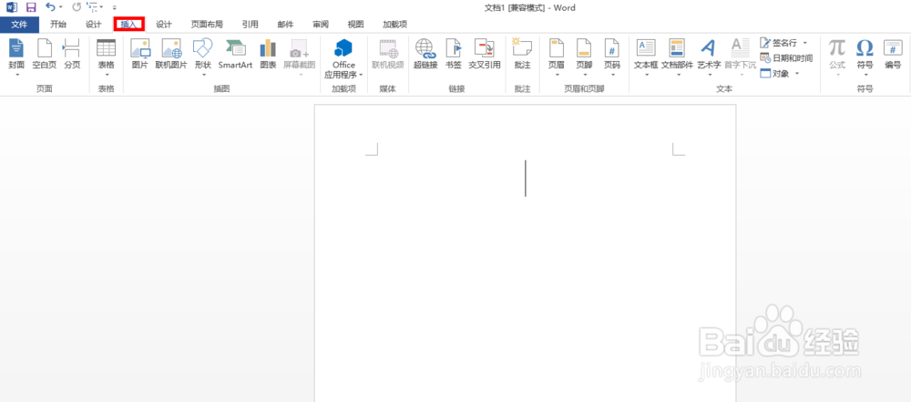
Task: Insert a symbol (符号)
Action: [x=865, y=57]
